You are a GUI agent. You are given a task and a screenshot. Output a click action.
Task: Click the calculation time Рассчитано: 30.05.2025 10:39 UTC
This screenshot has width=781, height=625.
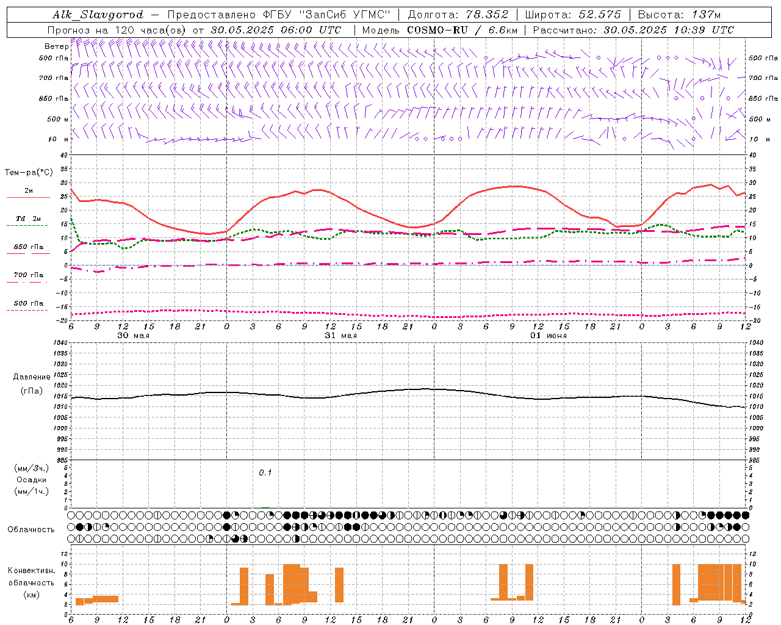pos(633,30)
